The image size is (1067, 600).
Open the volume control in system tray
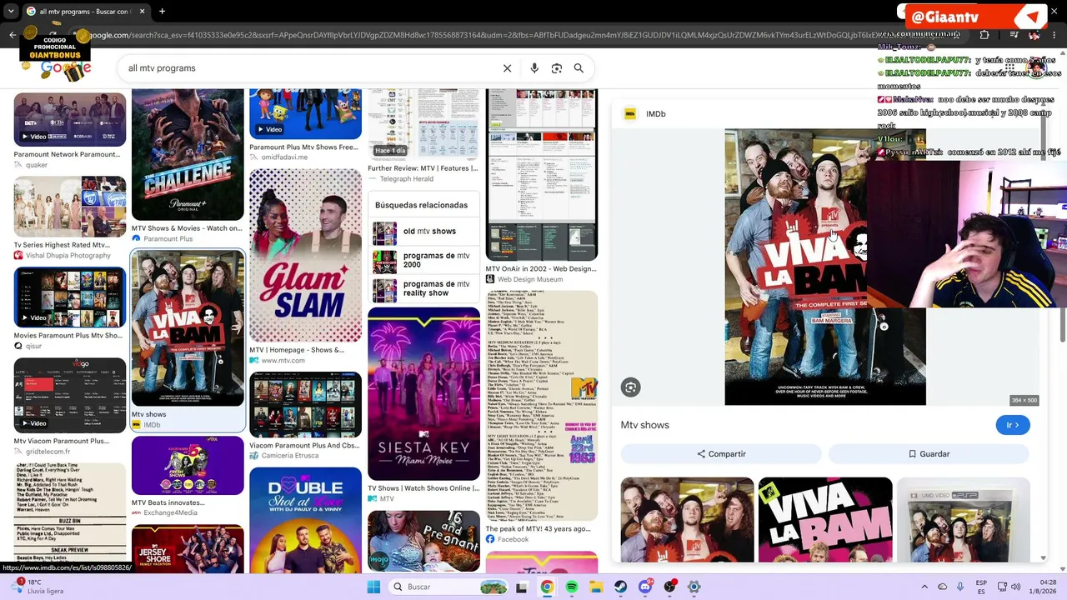pos(1015,587)
